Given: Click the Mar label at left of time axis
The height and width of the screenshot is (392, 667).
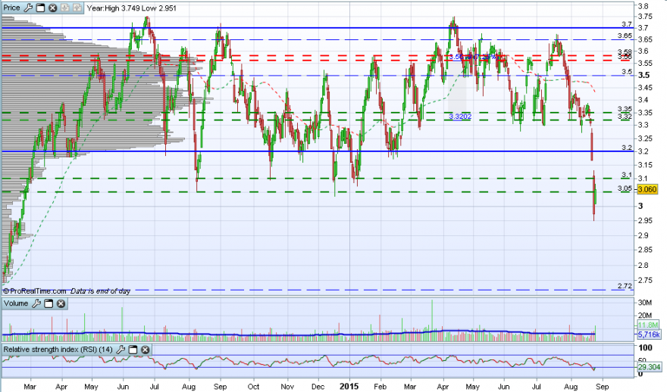Looking at the screenshot, I should click(30, 387).
